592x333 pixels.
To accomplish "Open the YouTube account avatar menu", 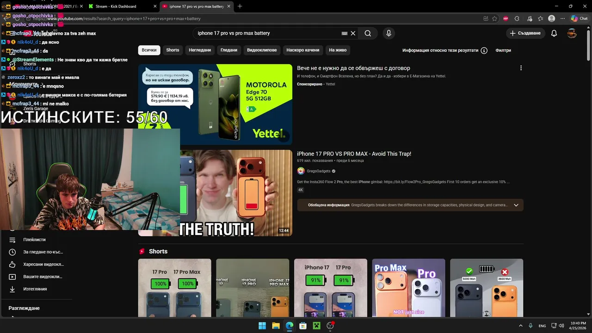I will [x=572, y=33].
